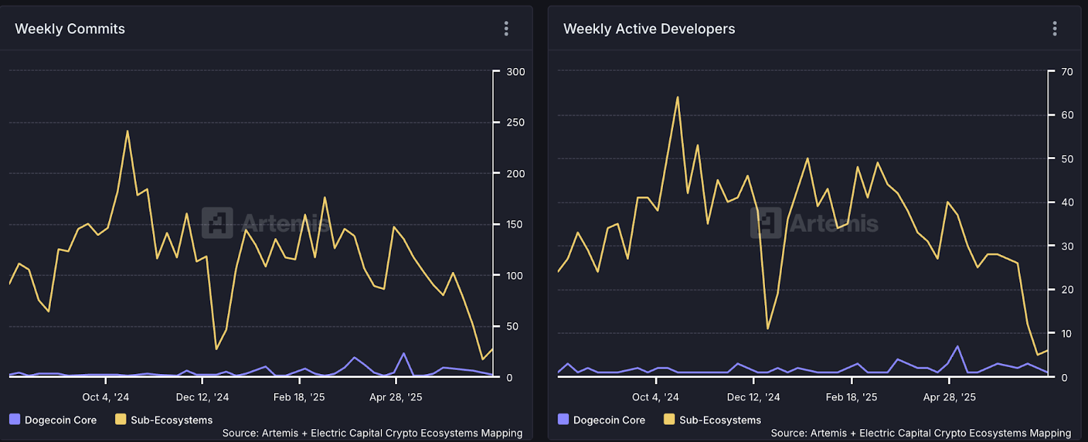This screenshot has width=1088, height=442.
Task: Click the lowest mid-chart dip in Weekly Commits
Action: coord(216,349)
